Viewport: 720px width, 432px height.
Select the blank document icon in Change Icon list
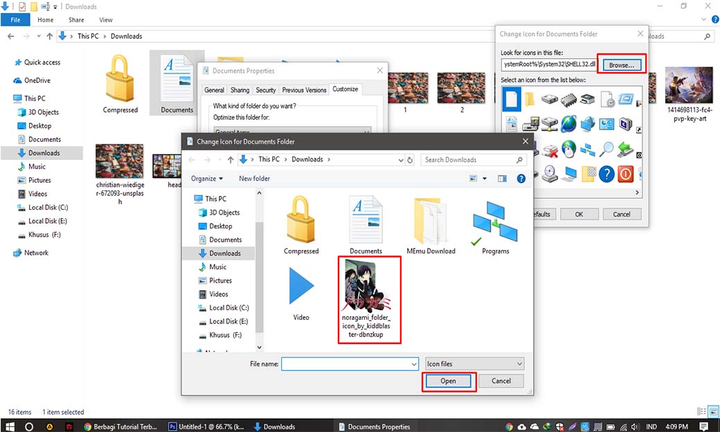512,99
